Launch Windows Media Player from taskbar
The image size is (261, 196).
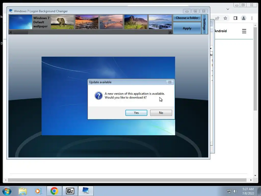click(38, 191)
